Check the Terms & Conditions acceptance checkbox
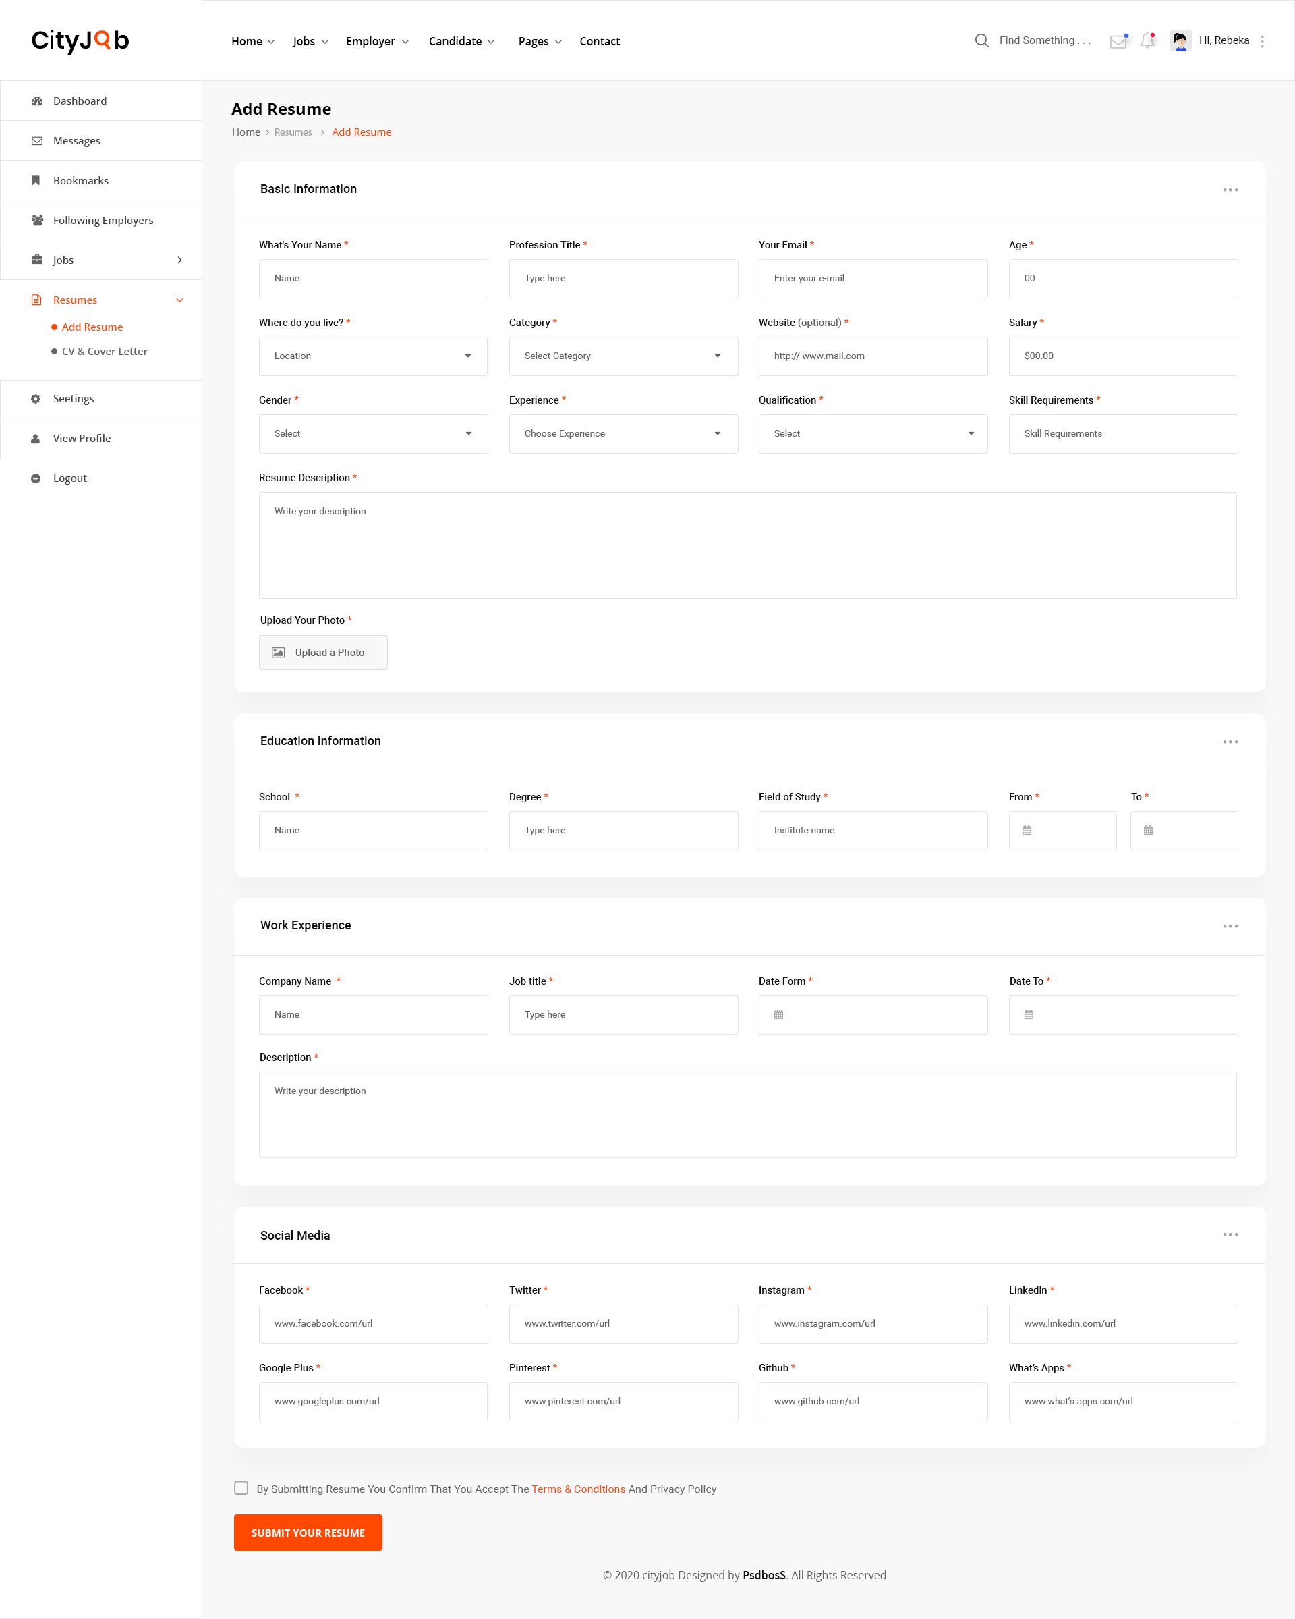Screen dimensions: 1295x1619 [241, 1487]
